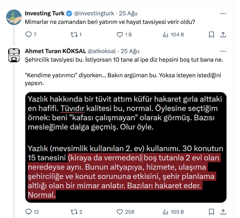The height and width of the screenshot is (218, 240).
Task: Bookmark the Investing Turk tweet
Action: coord(211,34)
